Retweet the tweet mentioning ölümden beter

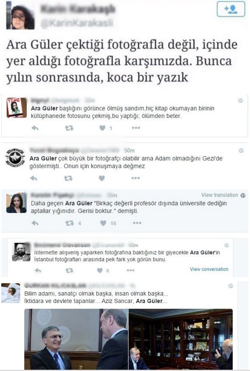pyautogui.click(x=69, y=128)
